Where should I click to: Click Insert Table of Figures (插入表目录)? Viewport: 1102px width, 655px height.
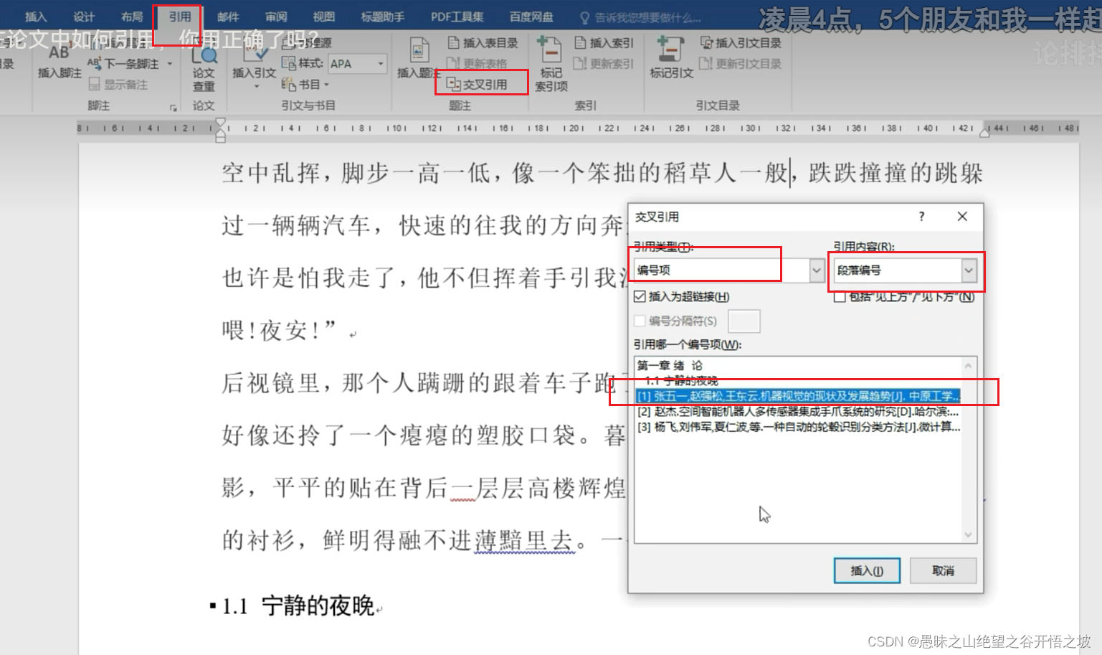pos(483,43)
